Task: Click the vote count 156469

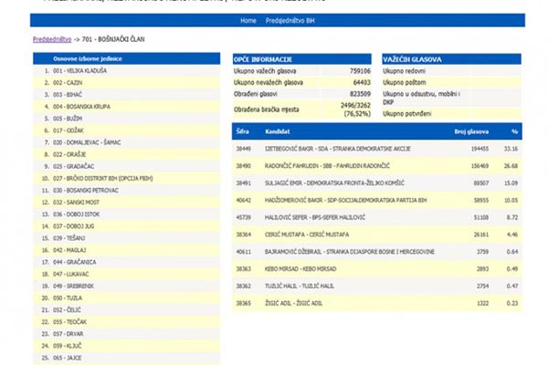Action: point(479,166)
